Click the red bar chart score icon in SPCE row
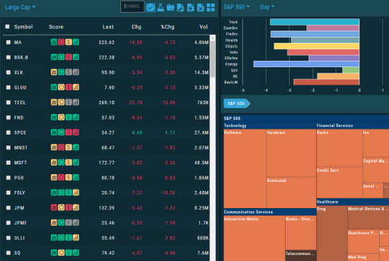This screenshot has height=261, width=389. [76, 133]
